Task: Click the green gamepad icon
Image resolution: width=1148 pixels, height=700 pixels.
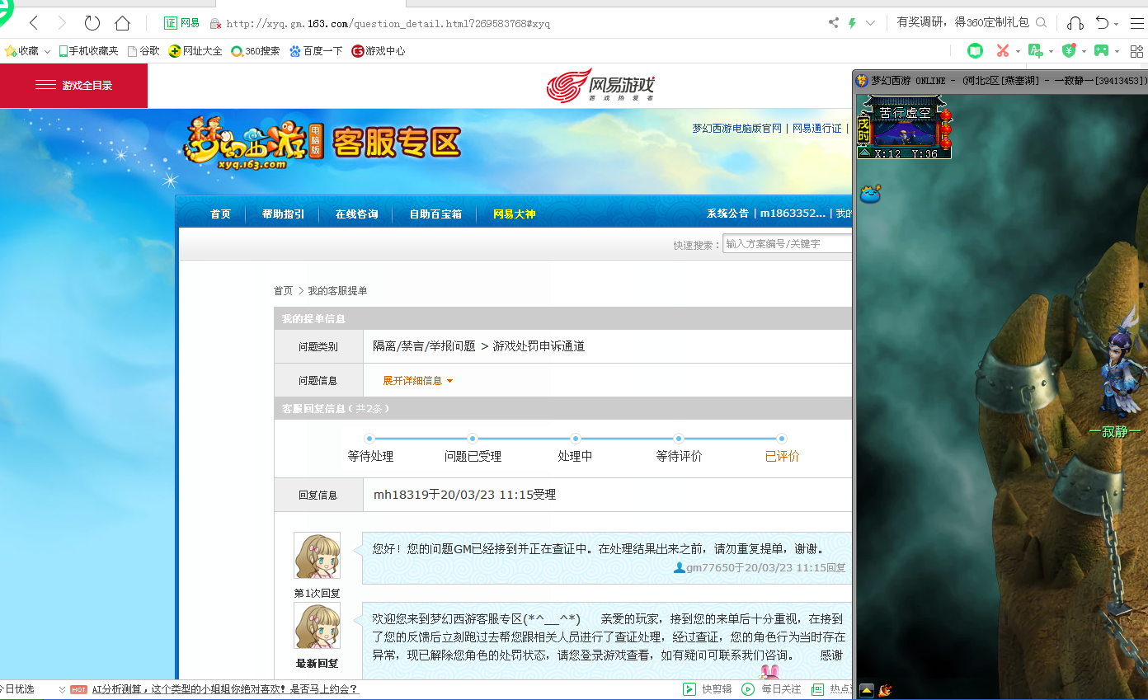Action: pos(1101,51)
